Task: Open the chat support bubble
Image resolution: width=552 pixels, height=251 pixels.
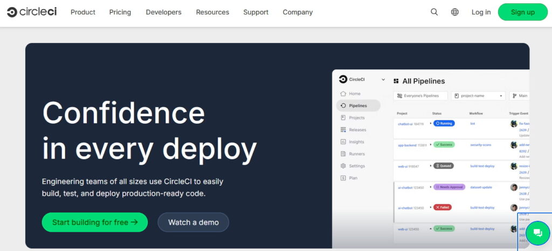Action: 537,233
